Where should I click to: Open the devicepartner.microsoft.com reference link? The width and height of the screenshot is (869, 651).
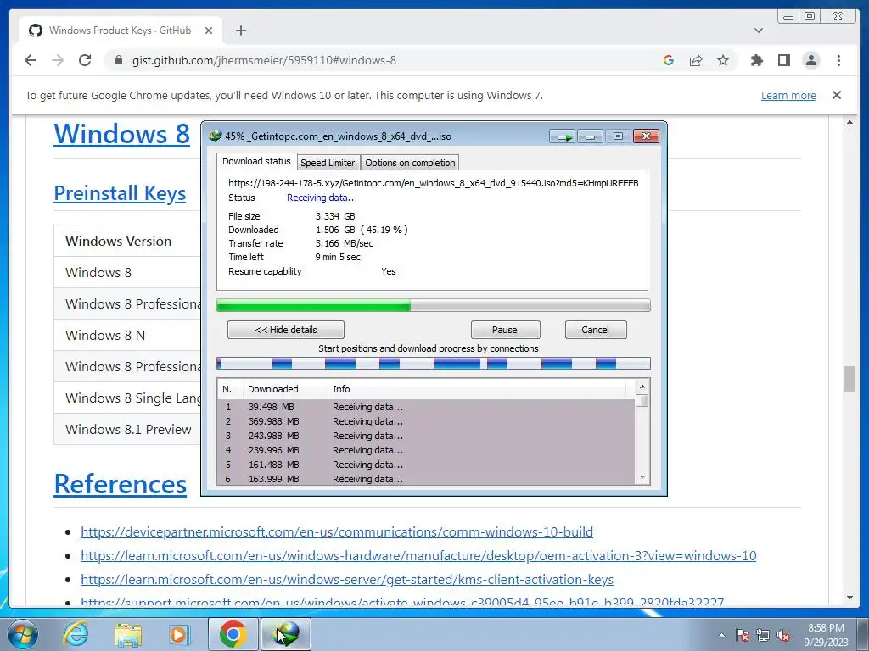coord(336,532)
